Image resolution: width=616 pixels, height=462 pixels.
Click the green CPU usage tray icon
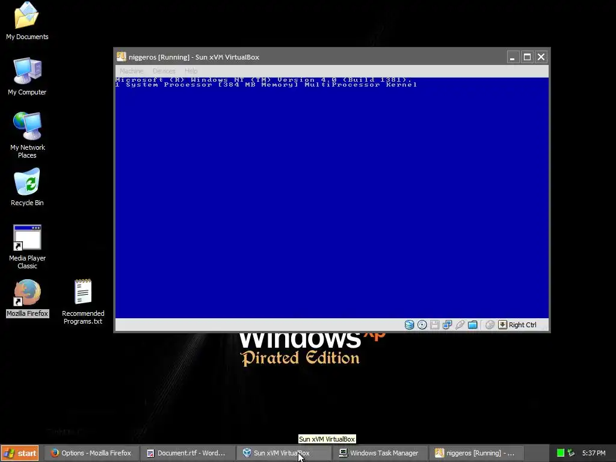tap(561, 453)
